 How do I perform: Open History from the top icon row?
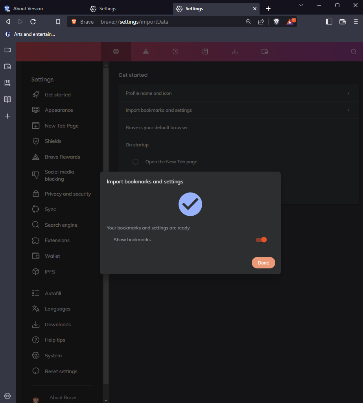coord(175,51)
